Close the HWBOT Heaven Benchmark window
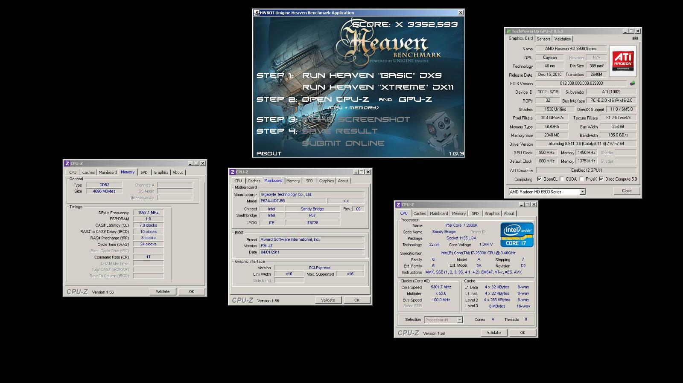Image resolution: width=683 pixels, height=383 pixels. [x=461, y=13]
